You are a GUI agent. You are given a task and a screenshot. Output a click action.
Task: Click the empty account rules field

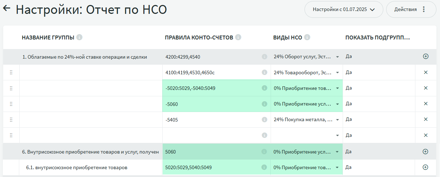click(210, 135)
